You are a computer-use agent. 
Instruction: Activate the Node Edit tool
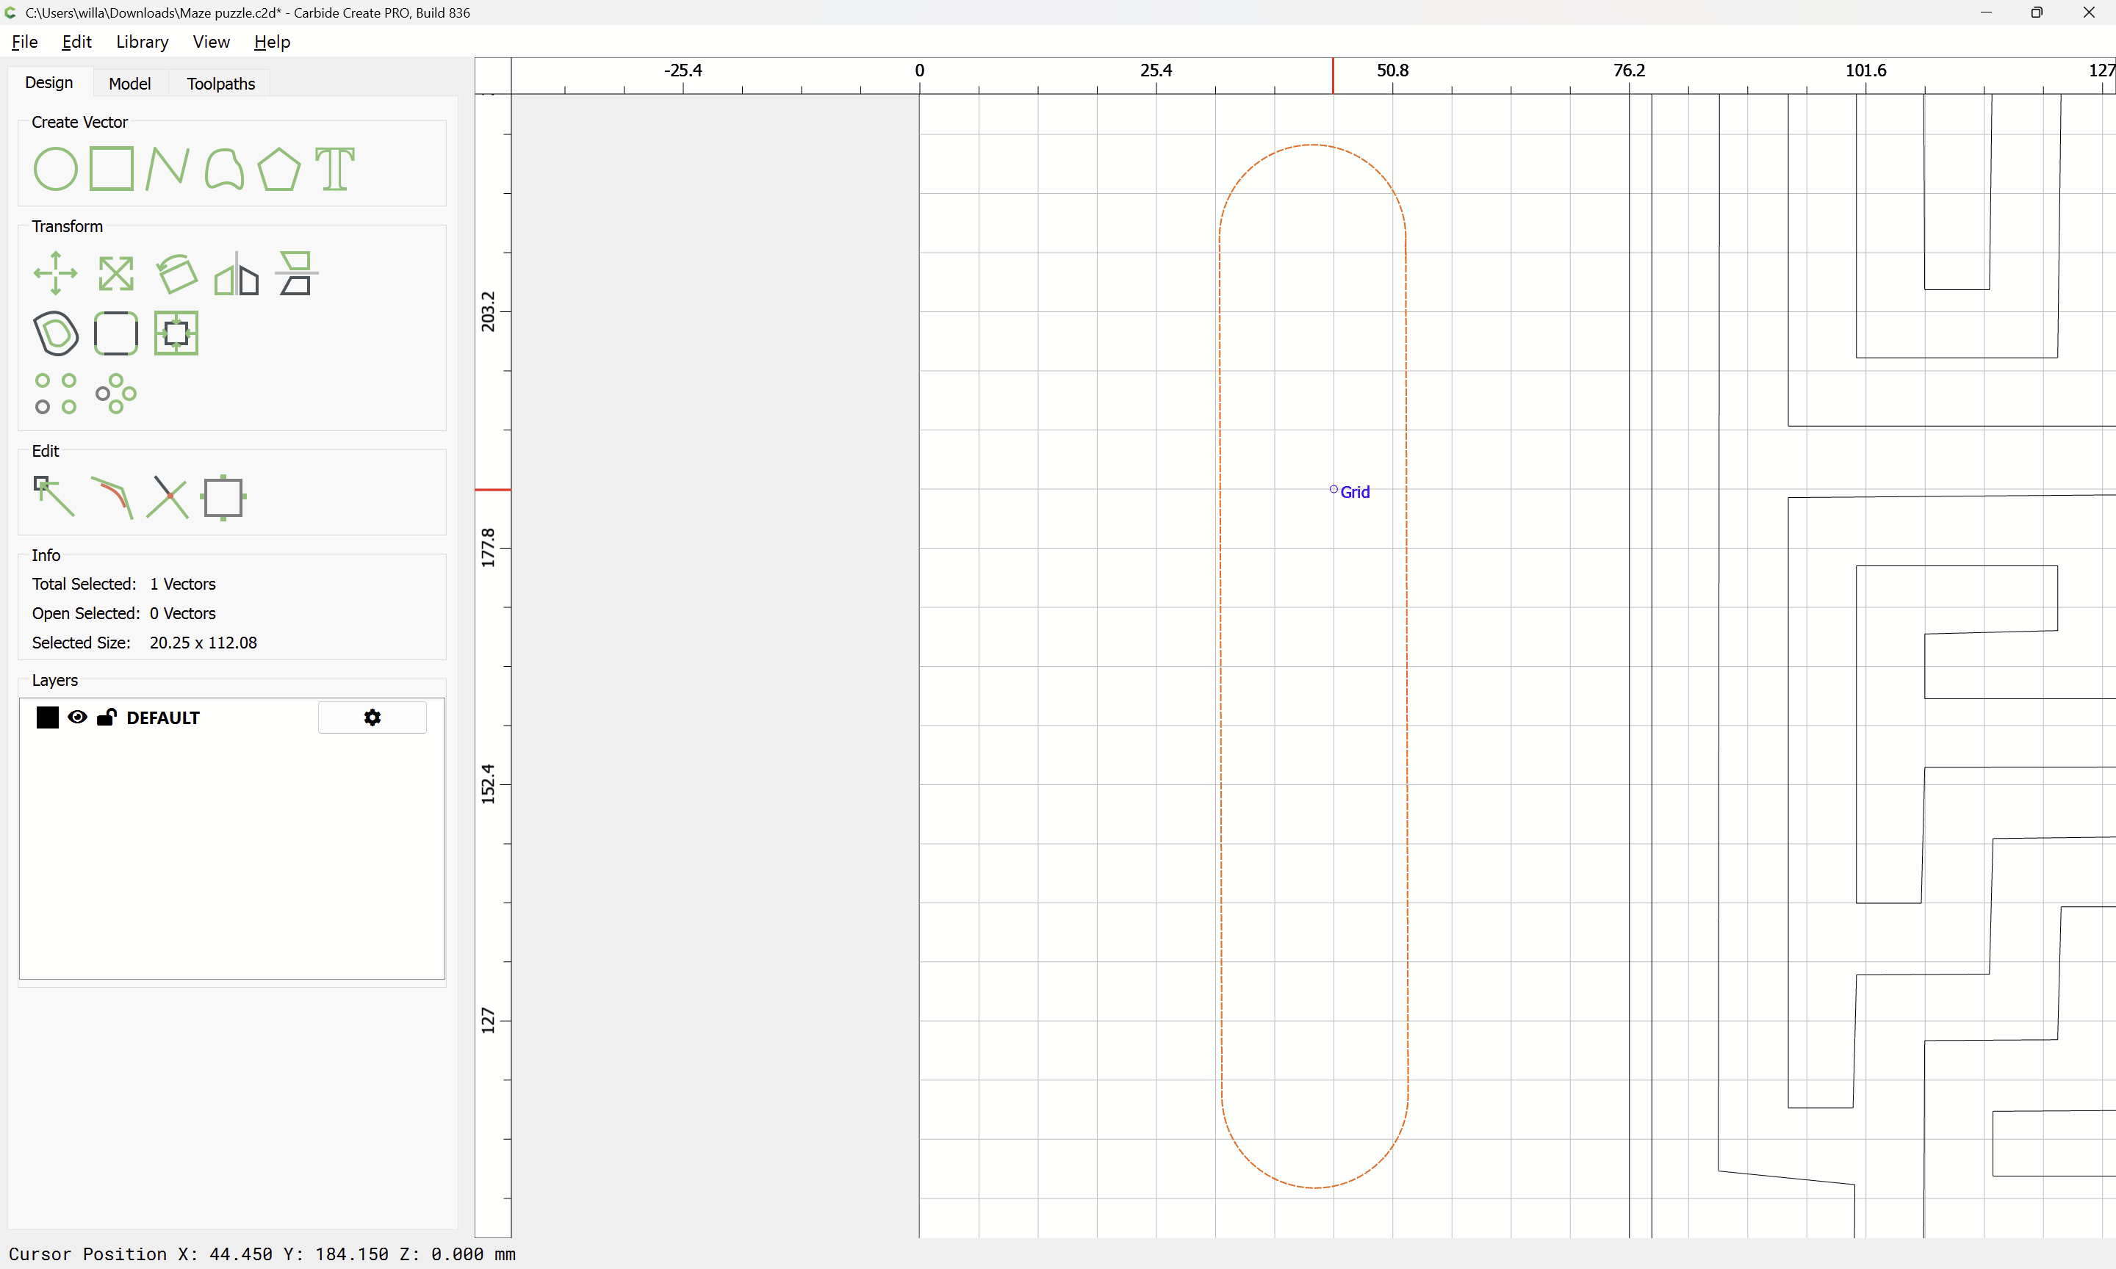(x=54, y=497)
